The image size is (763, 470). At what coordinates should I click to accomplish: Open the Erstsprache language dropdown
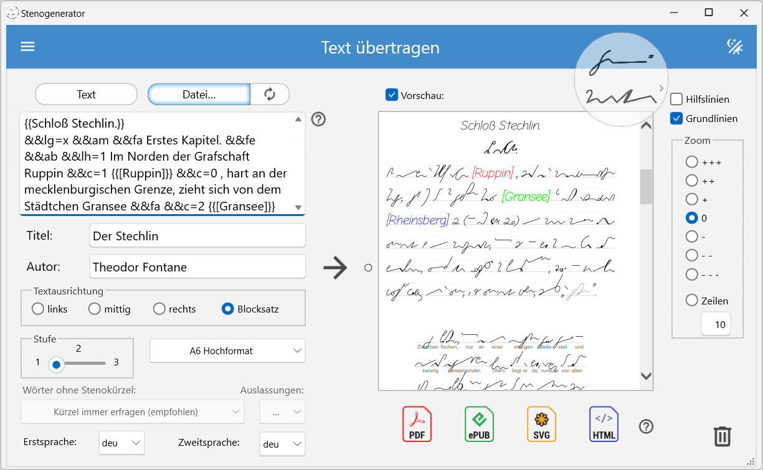click(x=121, y=444)
